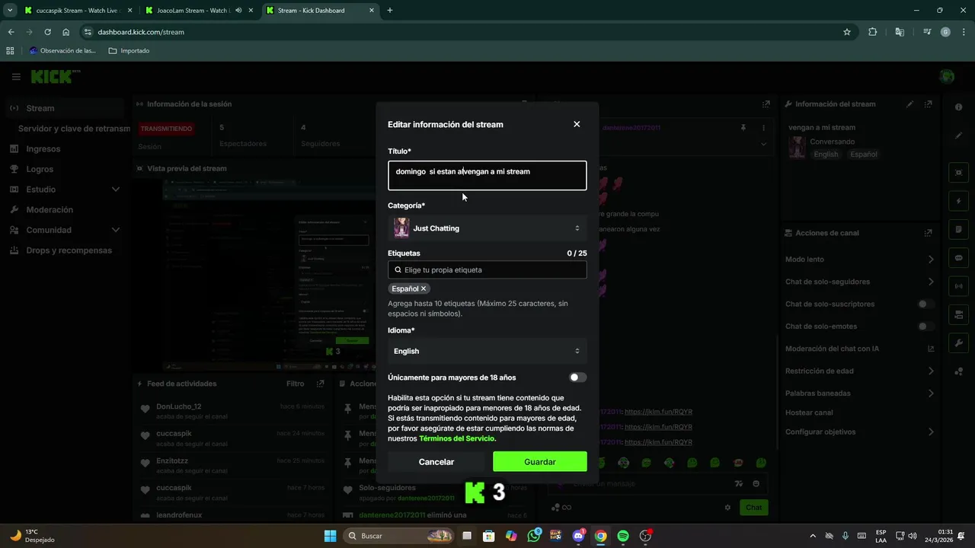
Task: Click the stream preview icon in right rail
Action: pos(959,173)
